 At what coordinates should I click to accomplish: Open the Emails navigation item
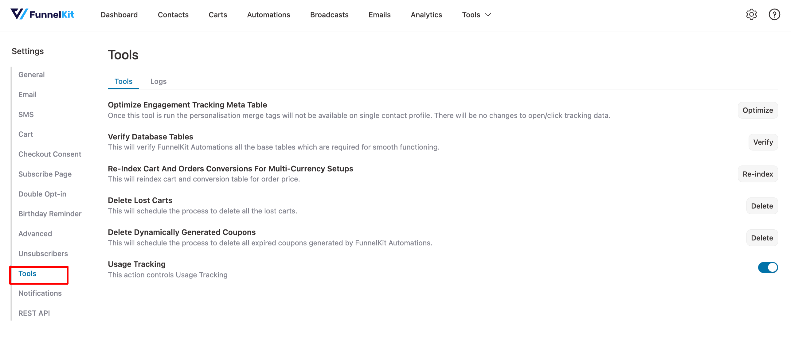[380, 15]
